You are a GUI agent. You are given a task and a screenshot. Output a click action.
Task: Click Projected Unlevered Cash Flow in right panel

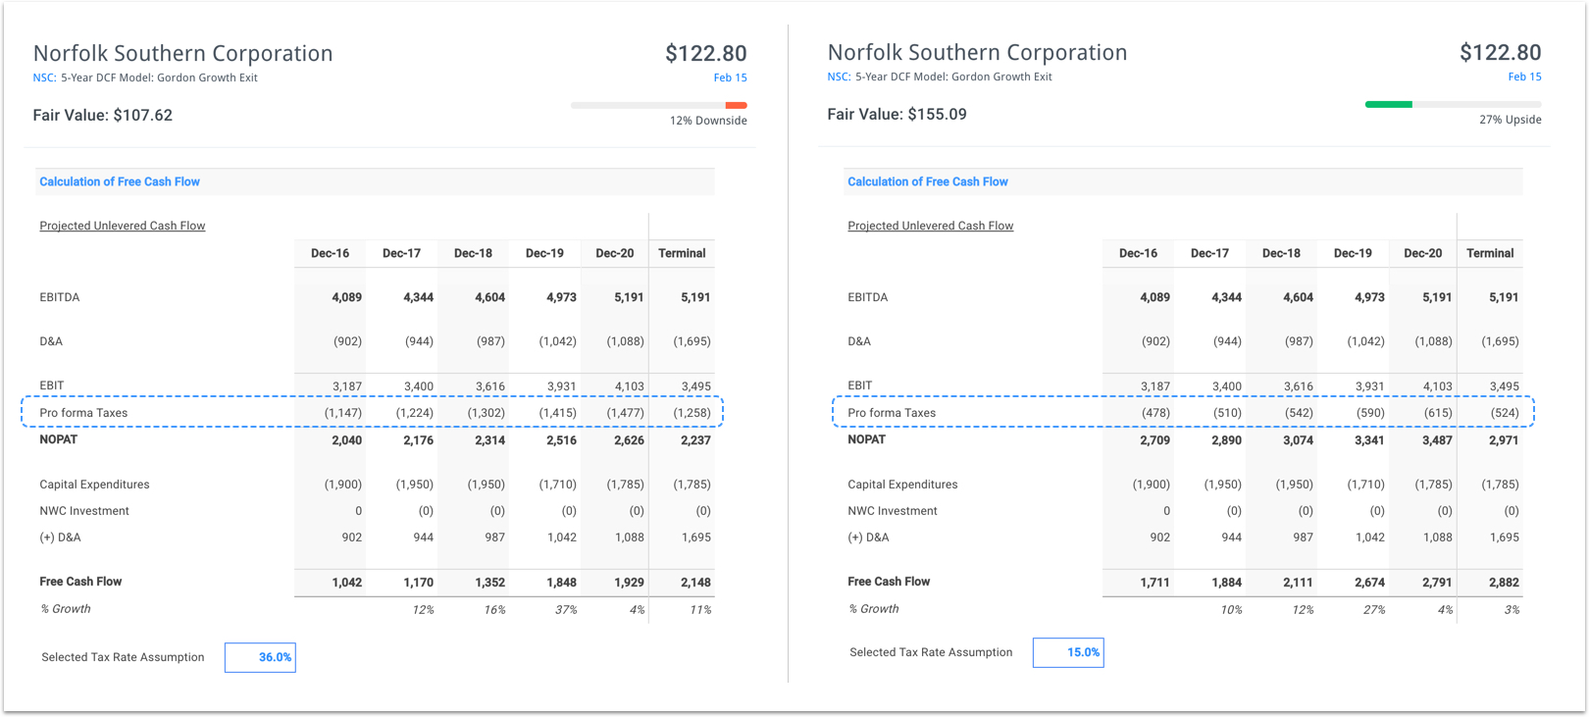pyautogui.click(x=931, y=226)
